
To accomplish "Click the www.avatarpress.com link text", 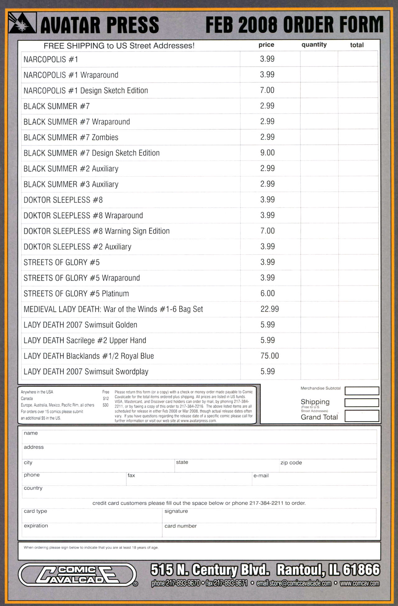I will [x=198, y=420].
